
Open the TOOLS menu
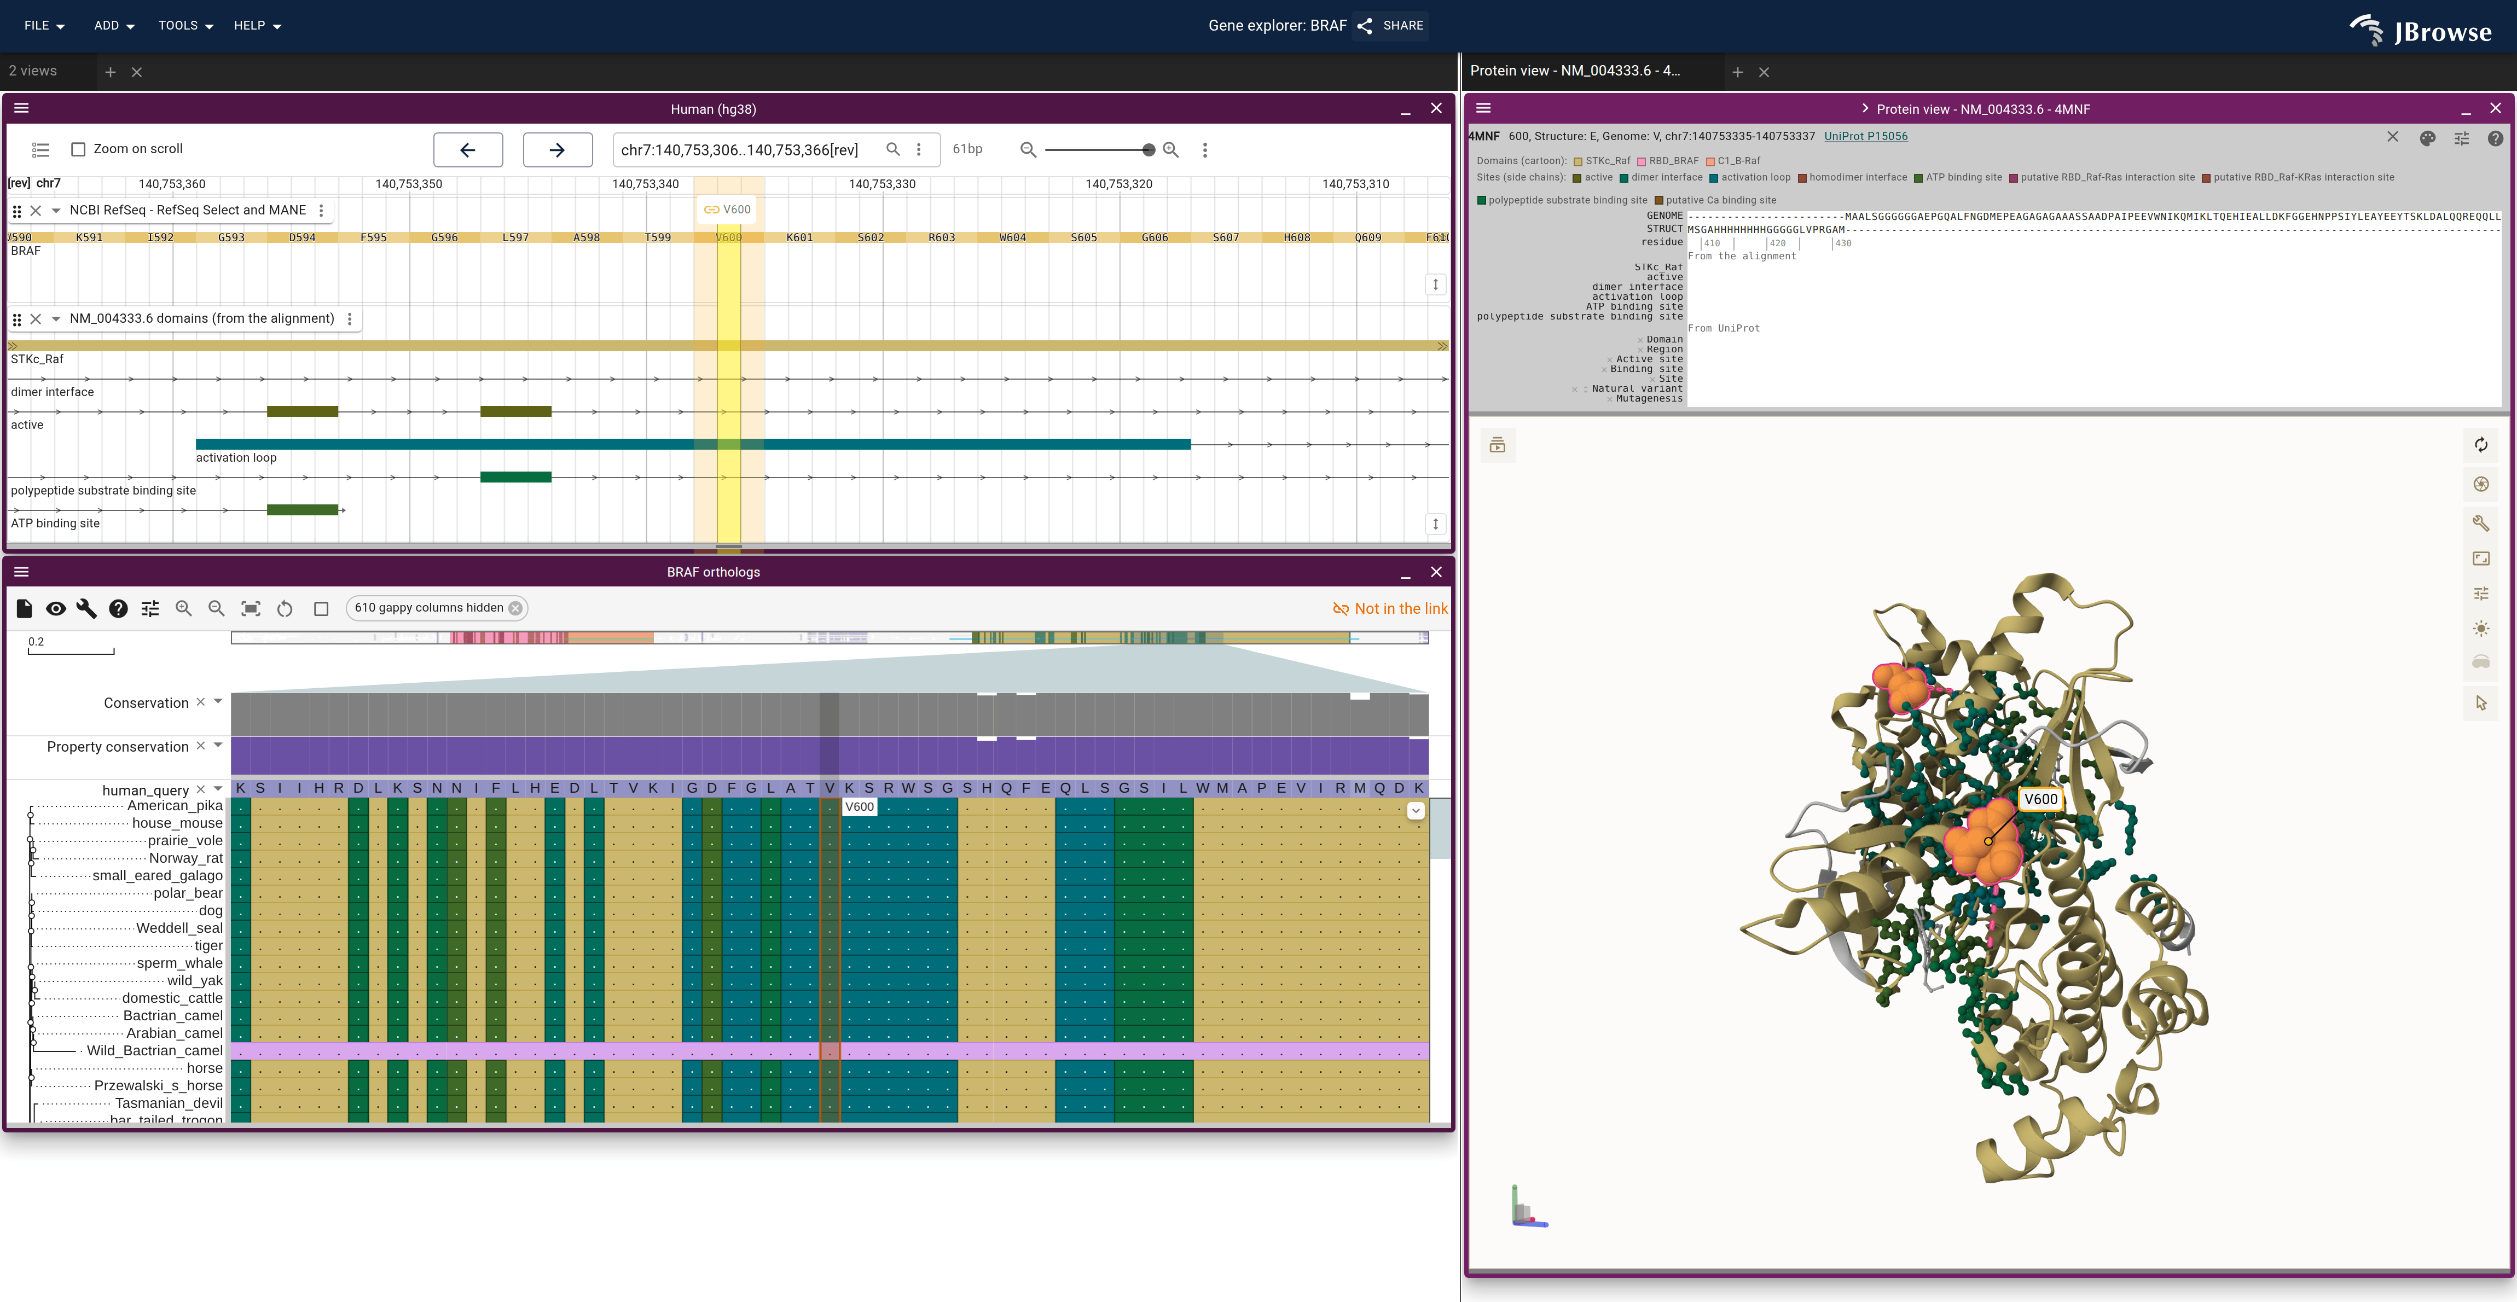click(185, 25)
